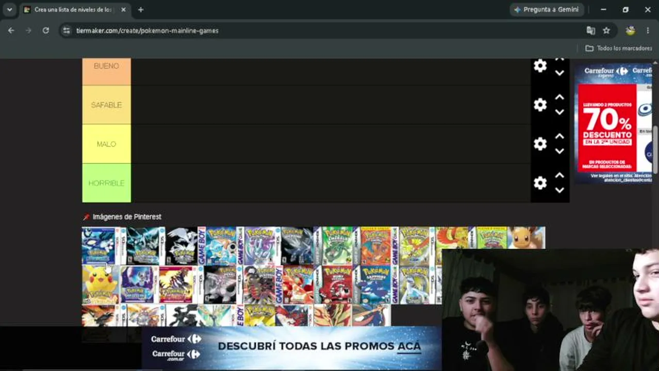Move the MALO tier row down
This screenshot has height=371, width=659.
(x=559, y=151)
